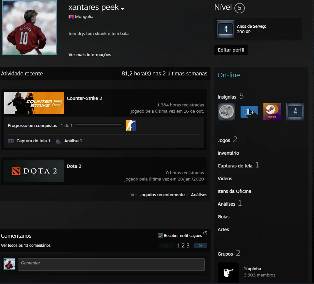Click the blue 1+ games badge

[249, 112]
